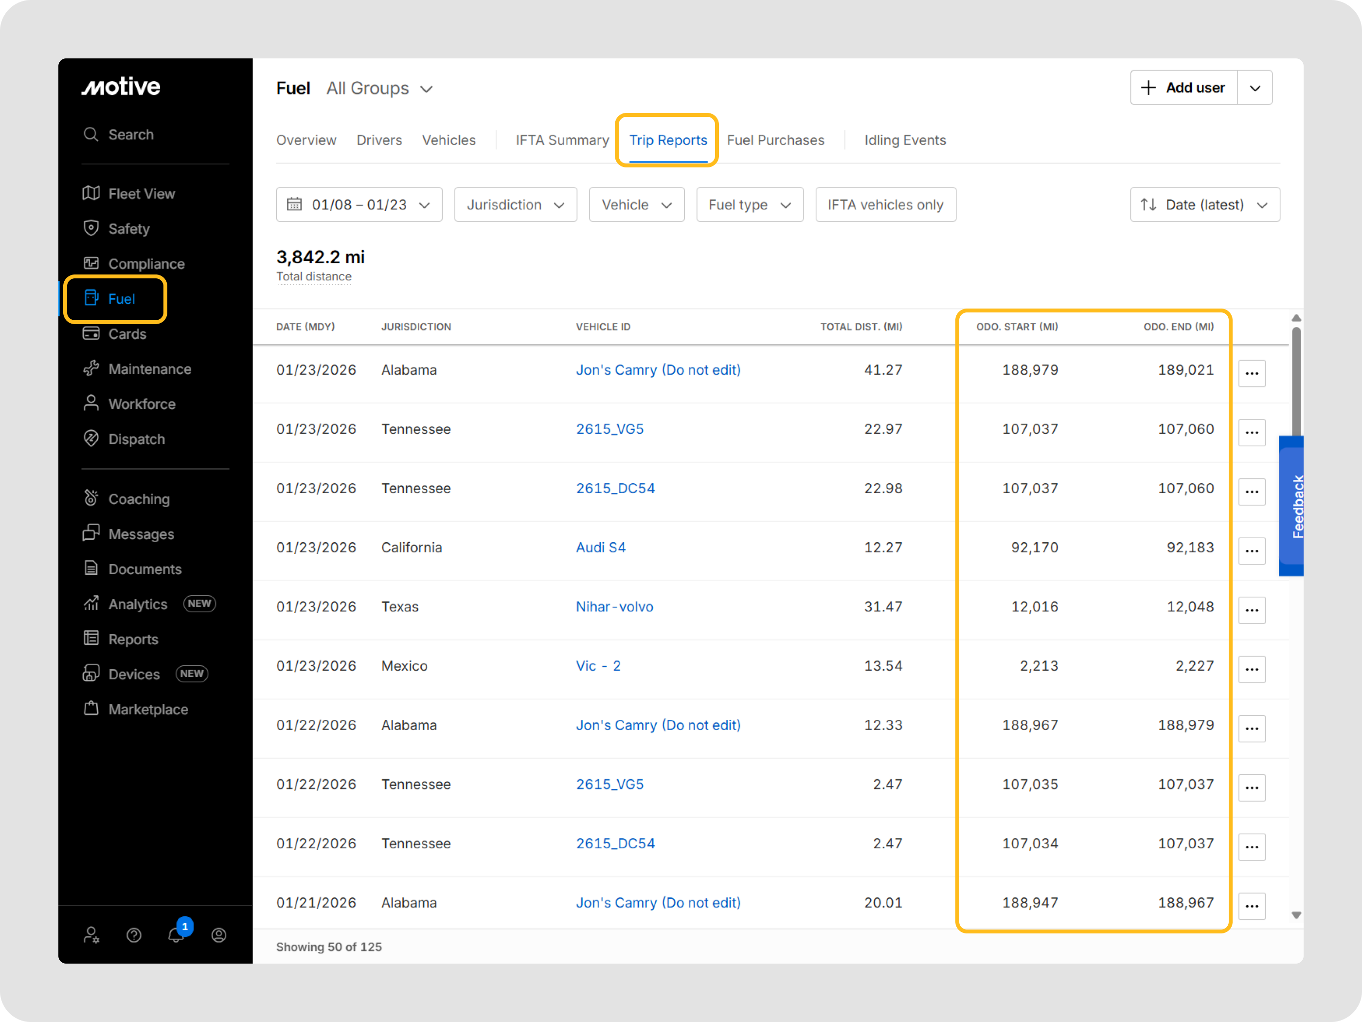This screenshot has width=1362, height=1022.
Task: Open the Devices section
Action: (x=145, y=675)
